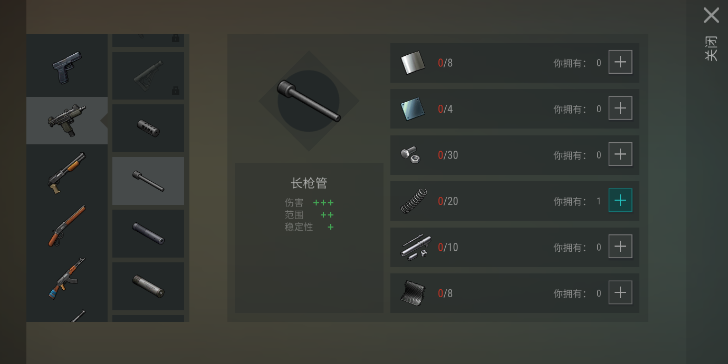Open the locked gun stock modification
Screen dimensions: 728x364
pos(148,76)
